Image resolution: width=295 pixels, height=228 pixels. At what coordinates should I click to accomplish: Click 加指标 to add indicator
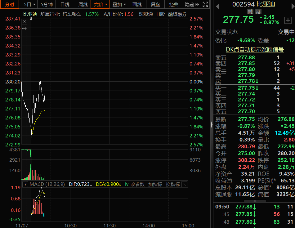[155, 184]
